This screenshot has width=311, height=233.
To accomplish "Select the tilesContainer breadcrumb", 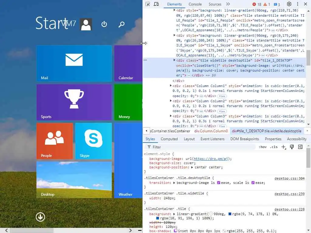I will pyautogui.click(x=170, y=131).
